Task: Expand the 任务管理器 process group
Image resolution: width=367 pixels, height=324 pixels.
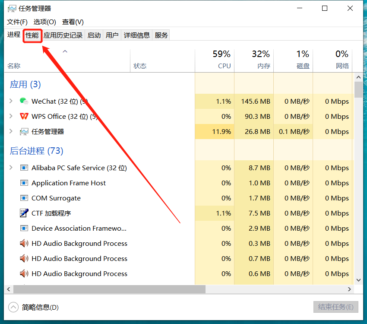Action: (11, 131)
